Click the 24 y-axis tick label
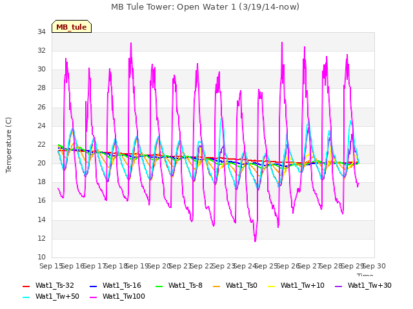Screen dimensions: 413x309 click(x=41, y=126)
